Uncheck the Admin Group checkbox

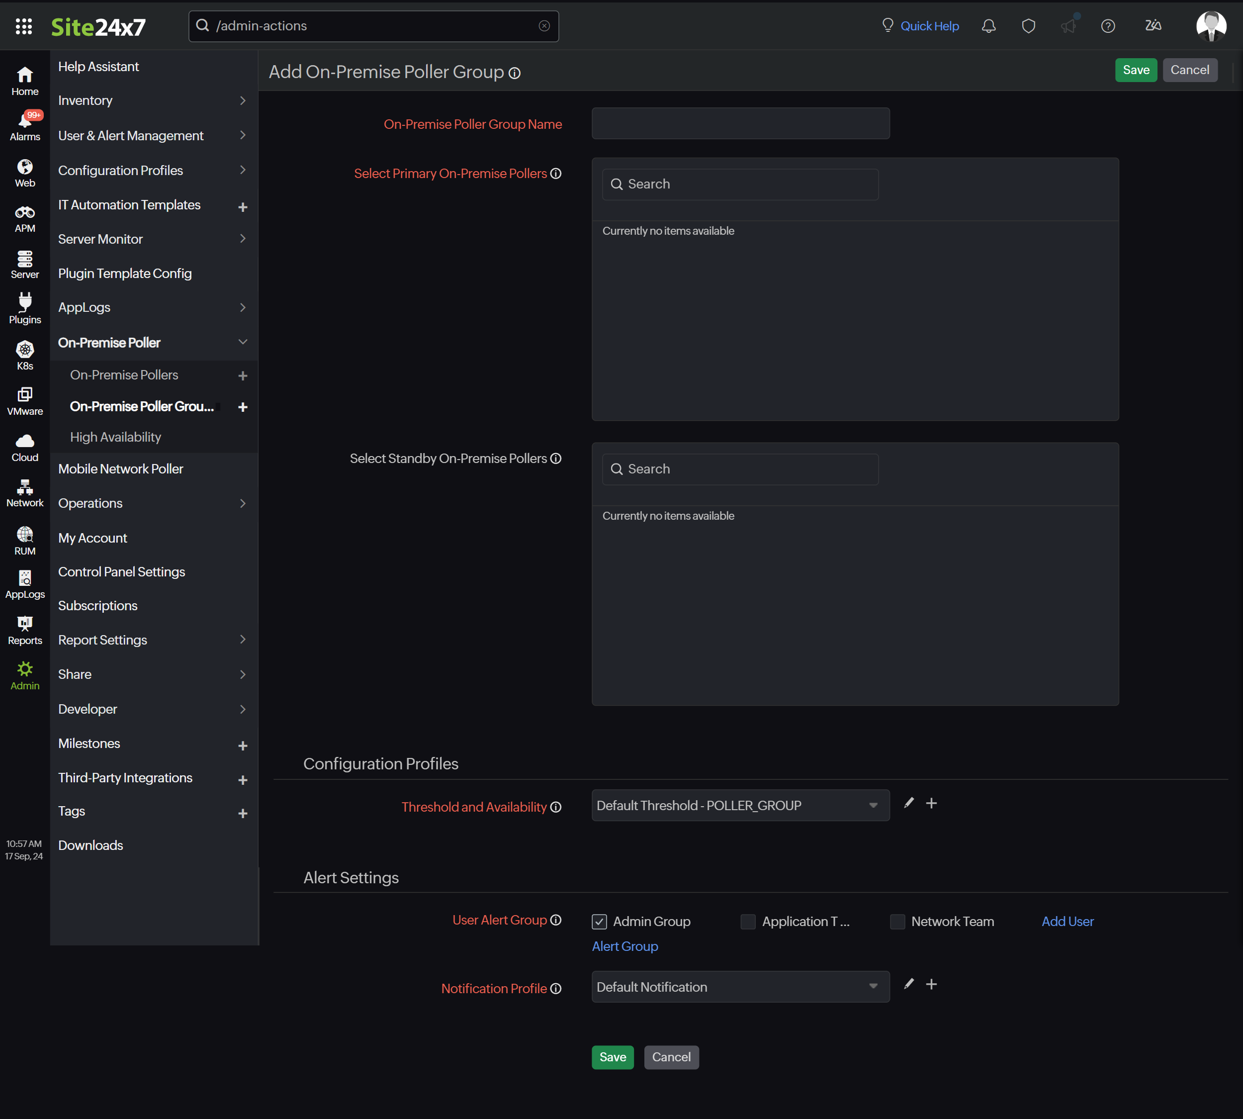[599, 922]
